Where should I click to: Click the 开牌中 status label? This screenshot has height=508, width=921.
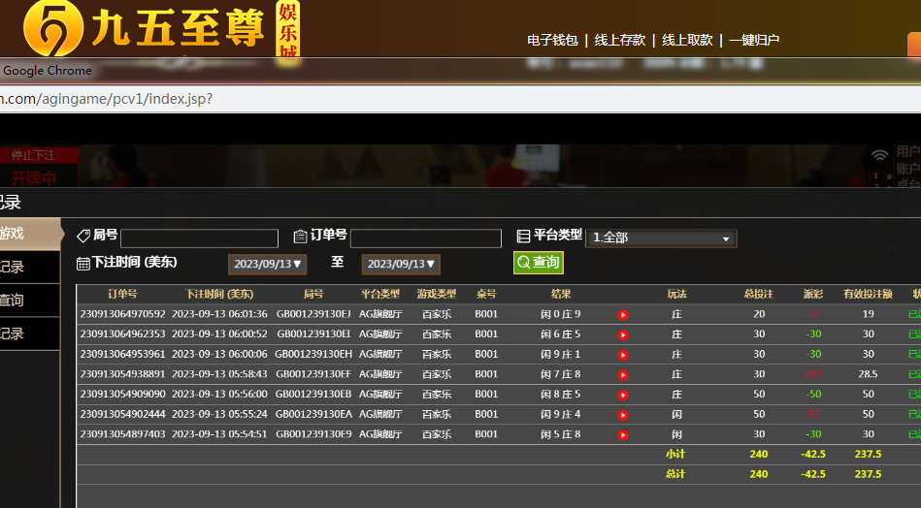pos(33,177)
